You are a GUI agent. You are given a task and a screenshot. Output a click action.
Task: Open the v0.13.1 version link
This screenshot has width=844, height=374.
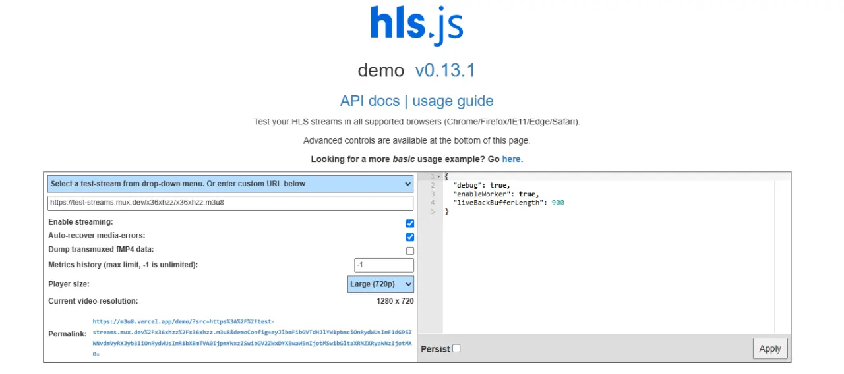pyautogui.click(x=445, y=70)
